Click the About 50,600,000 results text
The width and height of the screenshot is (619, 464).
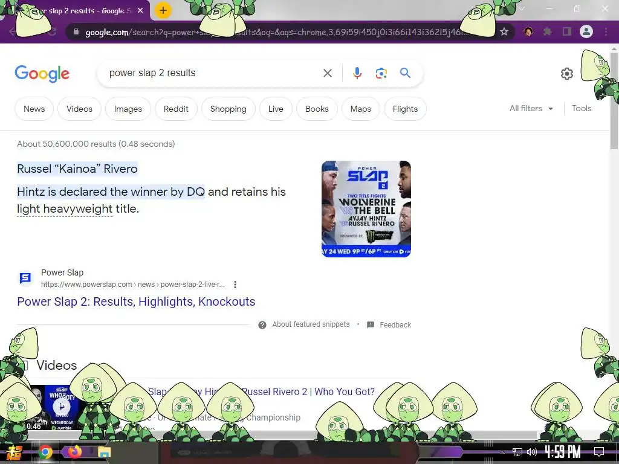tap(96, 144)
